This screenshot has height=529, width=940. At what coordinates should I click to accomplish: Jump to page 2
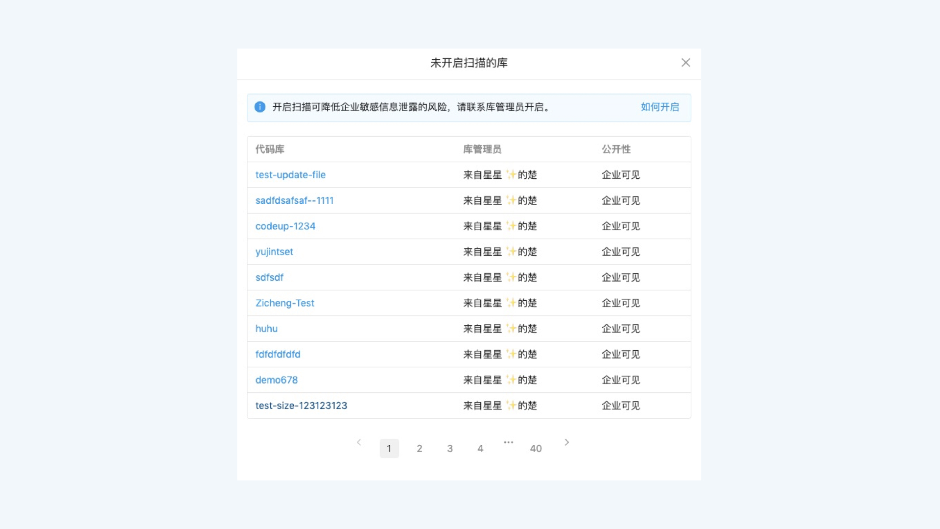click(x=420, y=449)
